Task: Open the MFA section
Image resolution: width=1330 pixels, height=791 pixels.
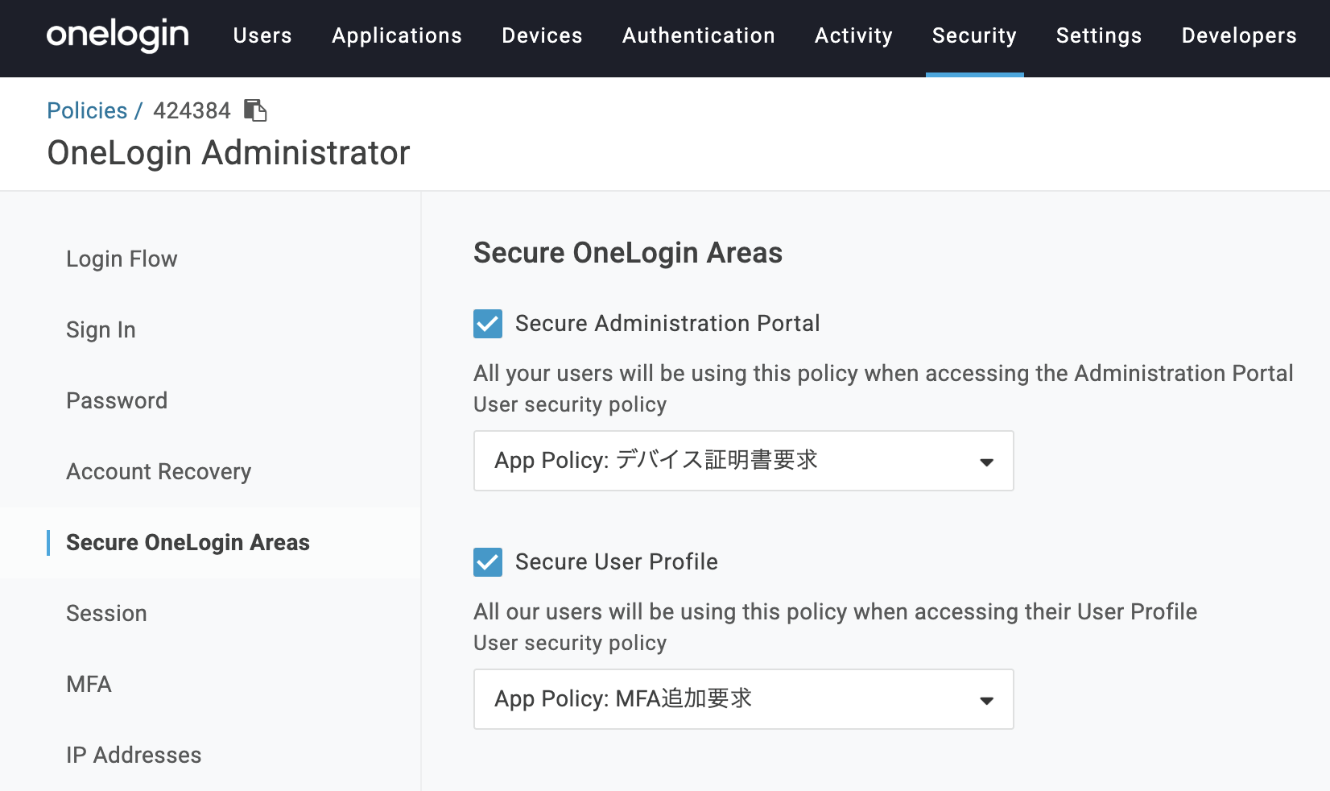Action: [89, 684]
